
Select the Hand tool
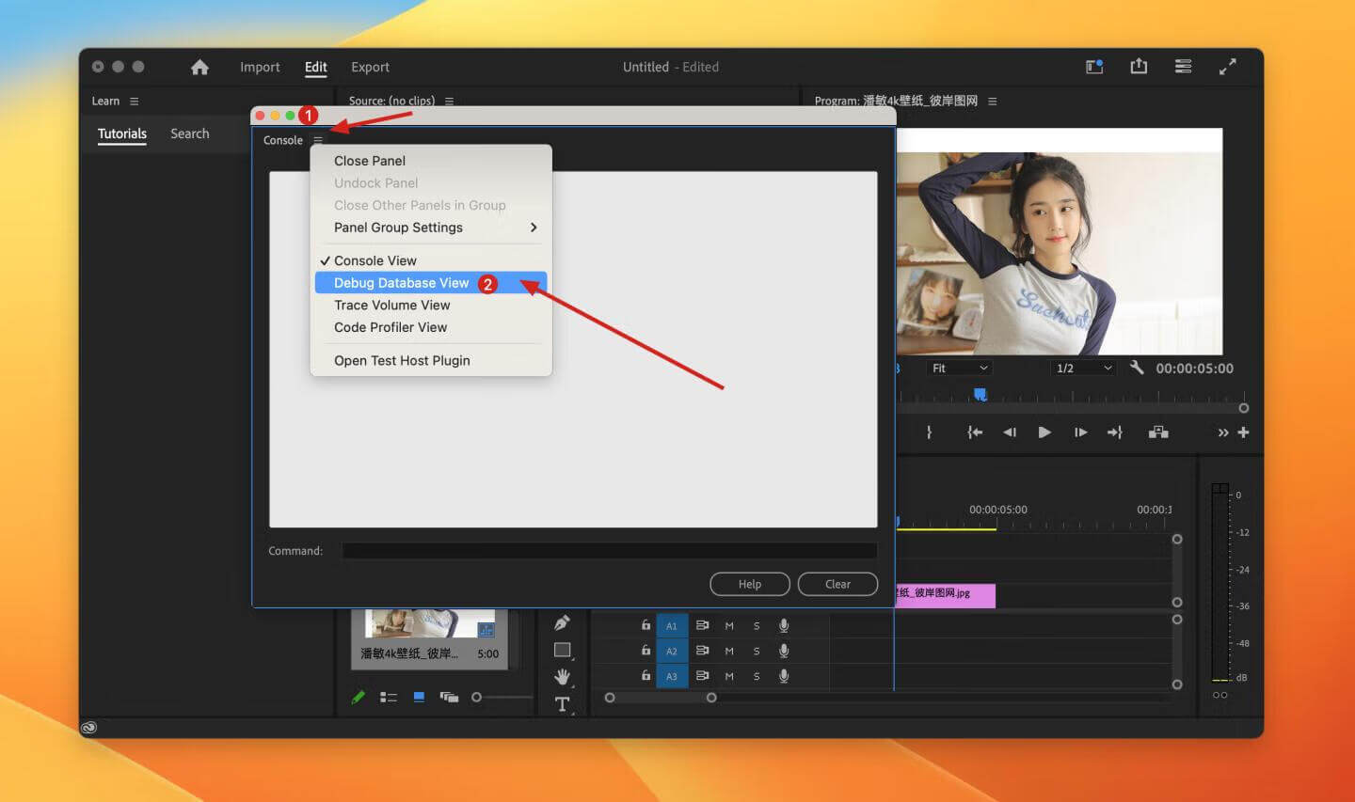[562, 677]
